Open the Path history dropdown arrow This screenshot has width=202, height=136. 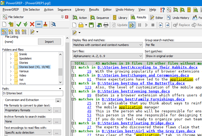[x=60, y=89]
